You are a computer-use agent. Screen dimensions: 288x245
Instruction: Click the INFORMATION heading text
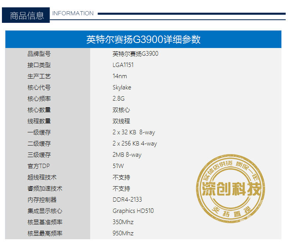click(x=73, y=14)
